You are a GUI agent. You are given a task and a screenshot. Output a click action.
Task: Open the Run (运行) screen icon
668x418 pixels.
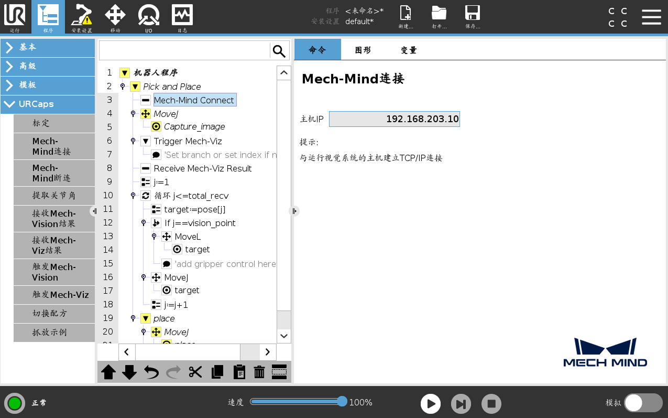15,17
